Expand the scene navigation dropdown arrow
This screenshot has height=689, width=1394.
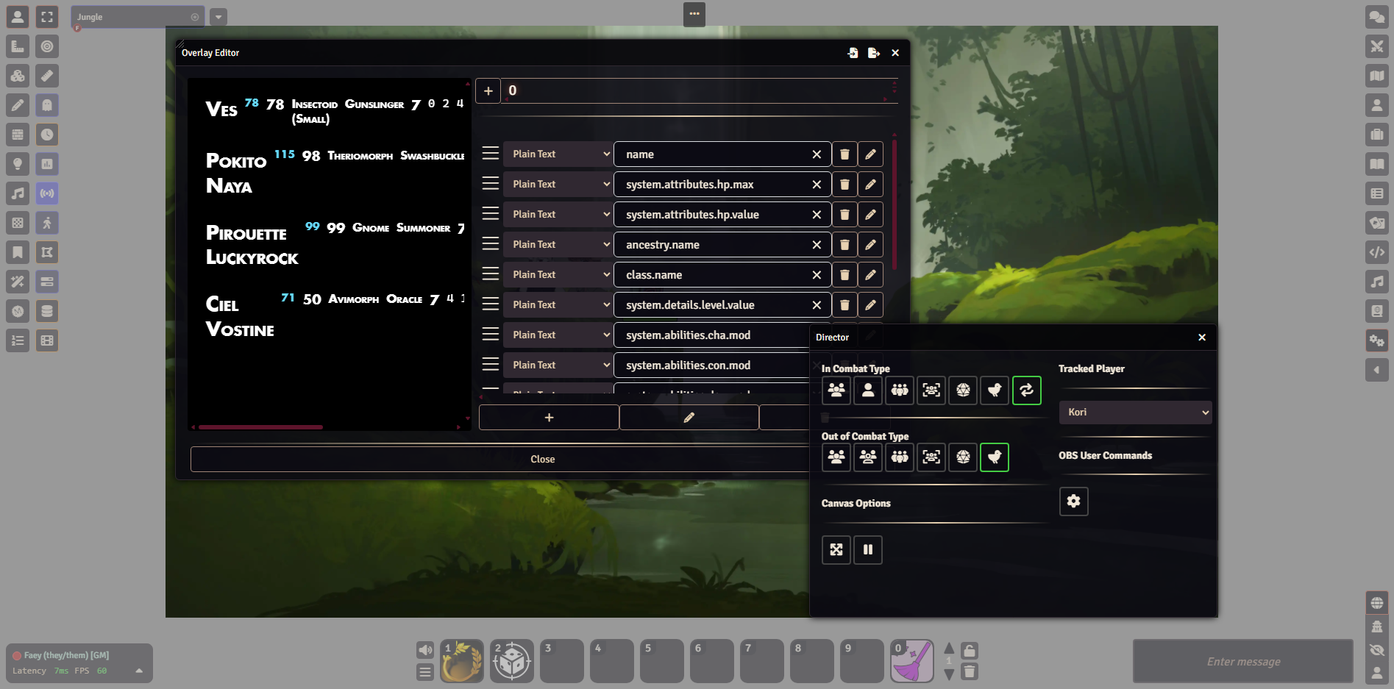[x=218, y=17]
